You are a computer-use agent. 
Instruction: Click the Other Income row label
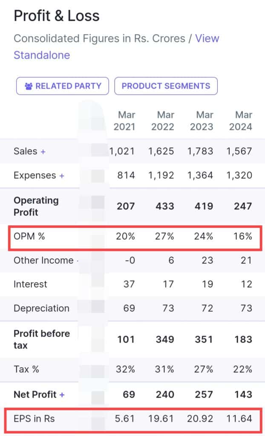tap(43, 260)
